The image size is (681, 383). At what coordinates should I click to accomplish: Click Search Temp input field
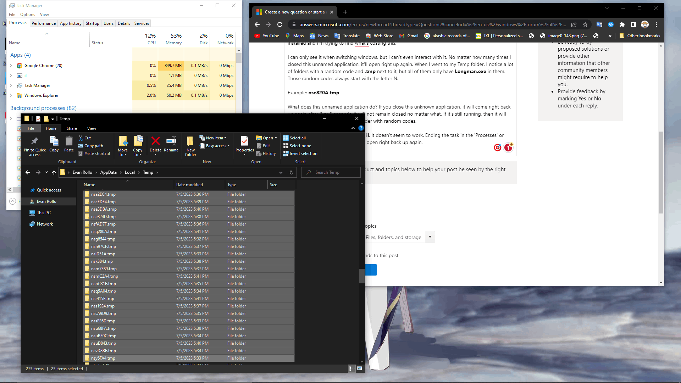coord(331,172)
